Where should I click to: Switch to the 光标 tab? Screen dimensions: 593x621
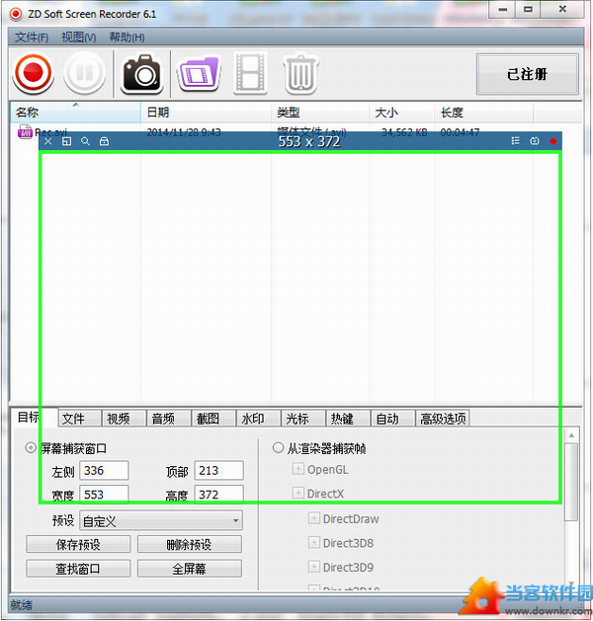click(x=303, y=419)
